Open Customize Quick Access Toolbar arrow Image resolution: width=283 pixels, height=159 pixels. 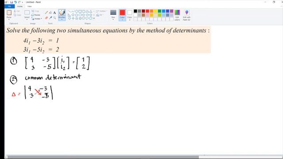pos(23,2)
